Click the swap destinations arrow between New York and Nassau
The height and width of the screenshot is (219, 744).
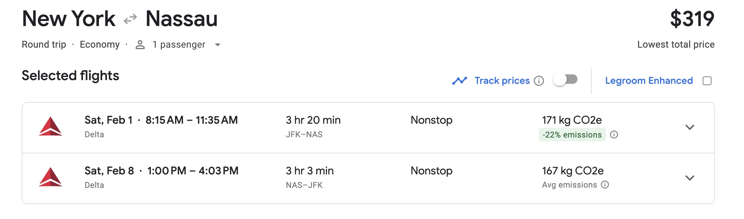(130, 19)
